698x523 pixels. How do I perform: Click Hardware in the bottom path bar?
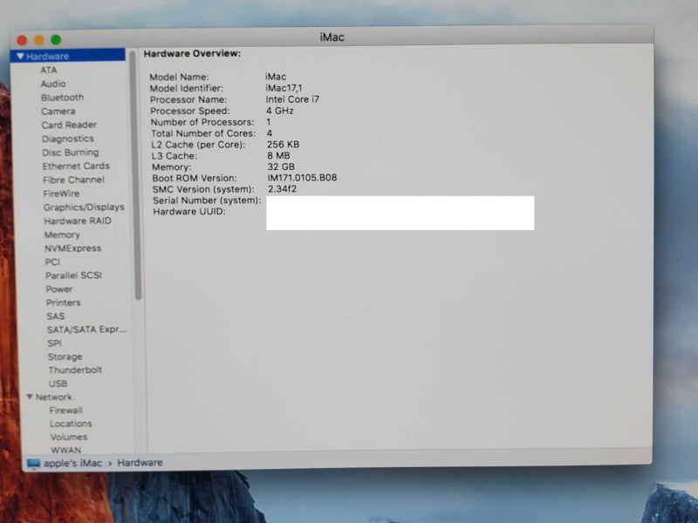click(x=140, y=463)
